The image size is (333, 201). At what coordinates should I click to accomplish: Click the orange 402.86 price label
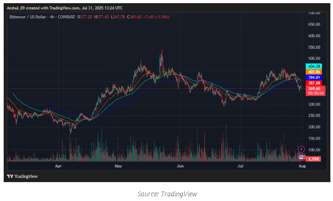[314, 72]
